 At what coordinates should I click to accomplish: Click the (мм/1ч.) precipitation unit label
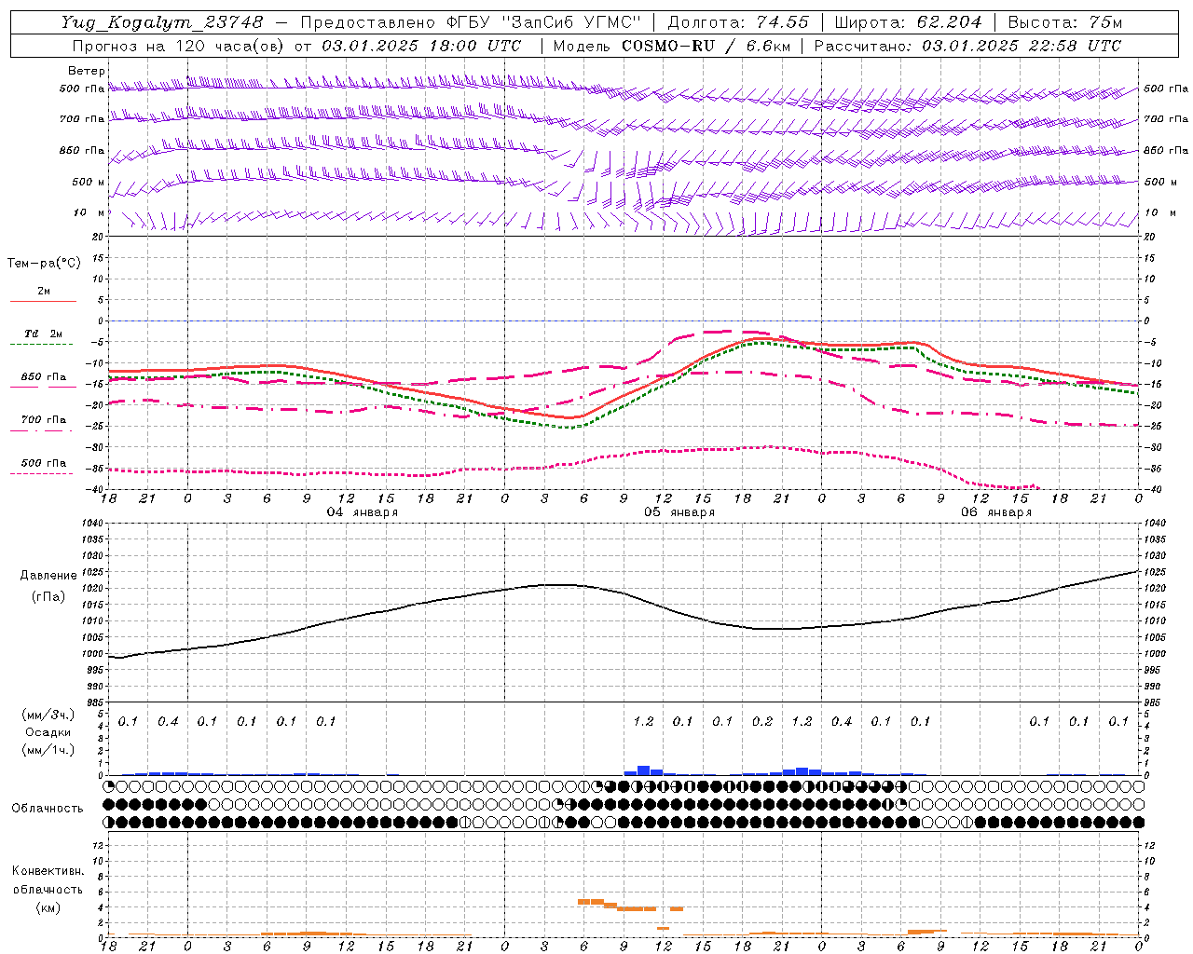click(x=48, y=749)
